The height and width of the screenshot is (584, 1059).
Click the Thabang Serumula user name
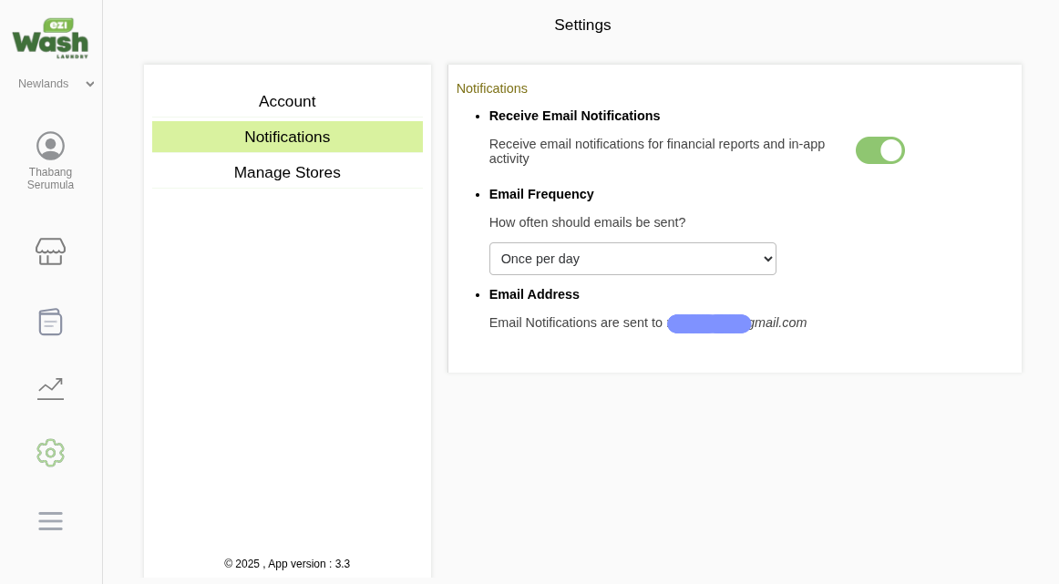coord(51,179)
